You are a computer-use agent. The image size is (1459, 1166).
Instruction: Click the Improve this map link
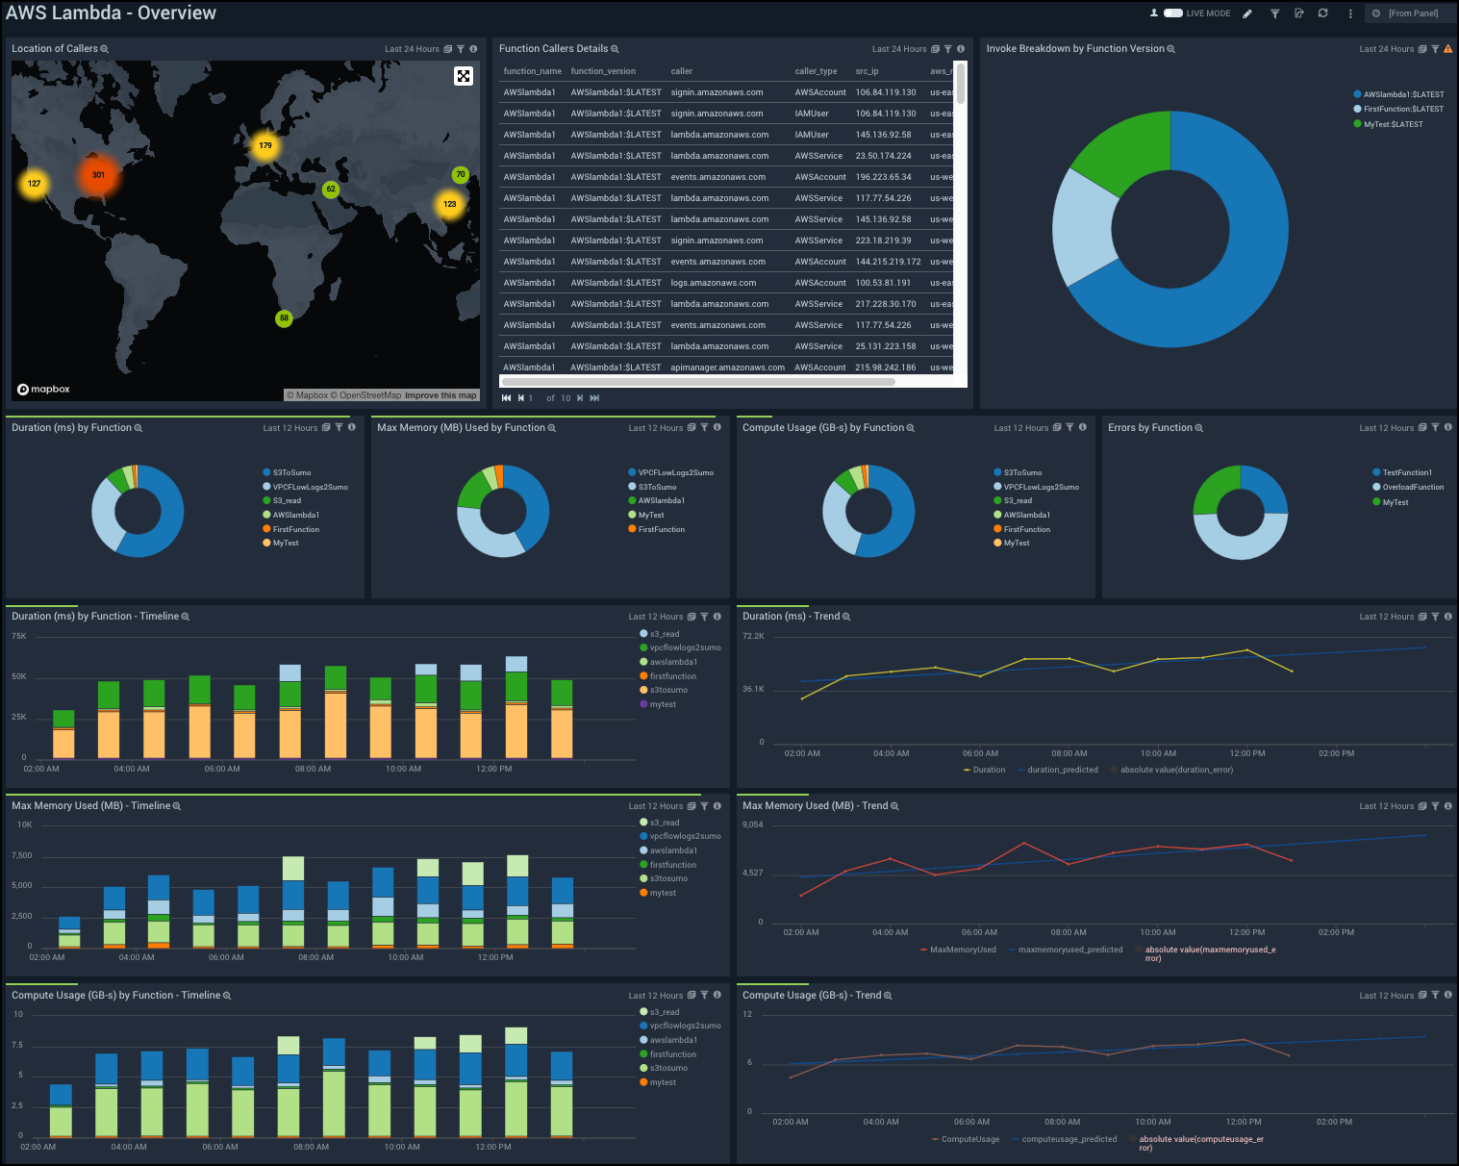tap(440, 395)
